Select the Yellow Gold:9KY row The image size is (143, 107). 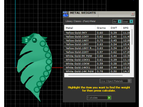click(97, 33)
